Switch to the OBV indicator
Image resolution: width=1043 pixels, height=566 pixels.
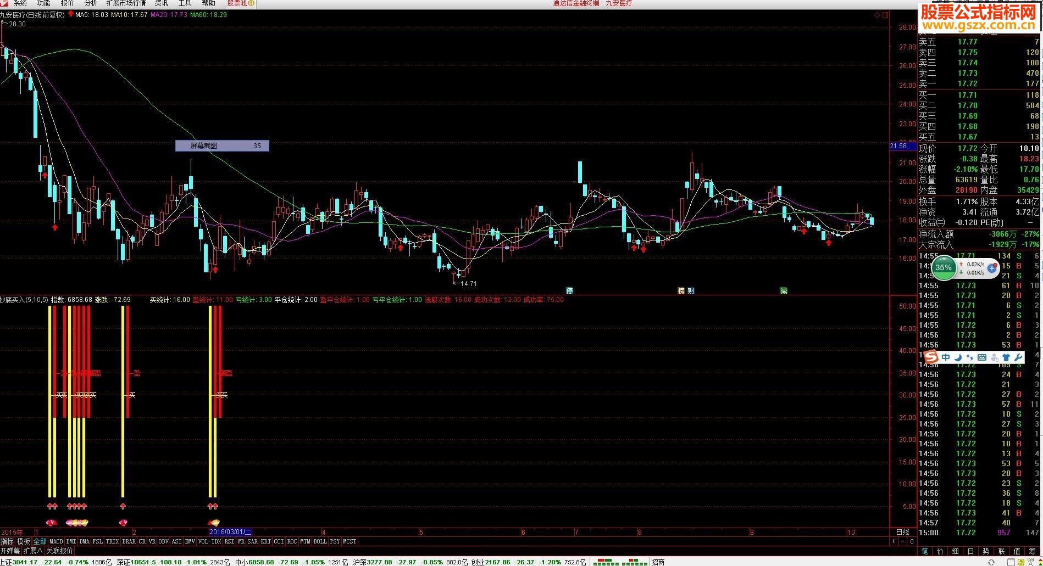(x=163, y=541)
